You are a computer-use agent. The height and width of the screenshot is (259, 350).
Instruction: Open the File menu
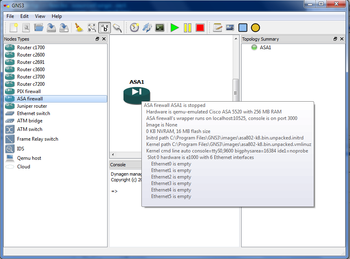pyautogui.click(x=10, y=16)
